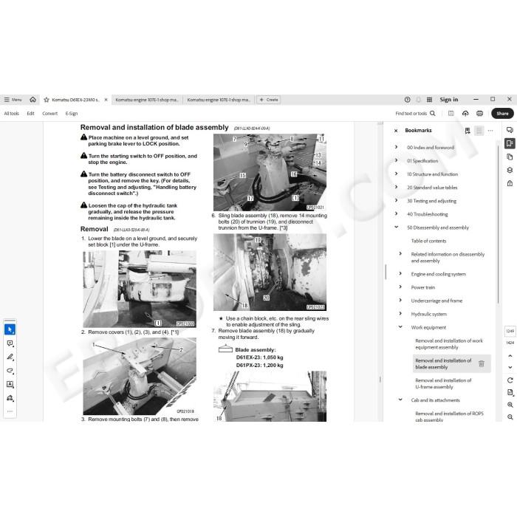The width and height of the screenshot is (517, 517).
Task: Open the apps grid icon
Action: (429, 100)
